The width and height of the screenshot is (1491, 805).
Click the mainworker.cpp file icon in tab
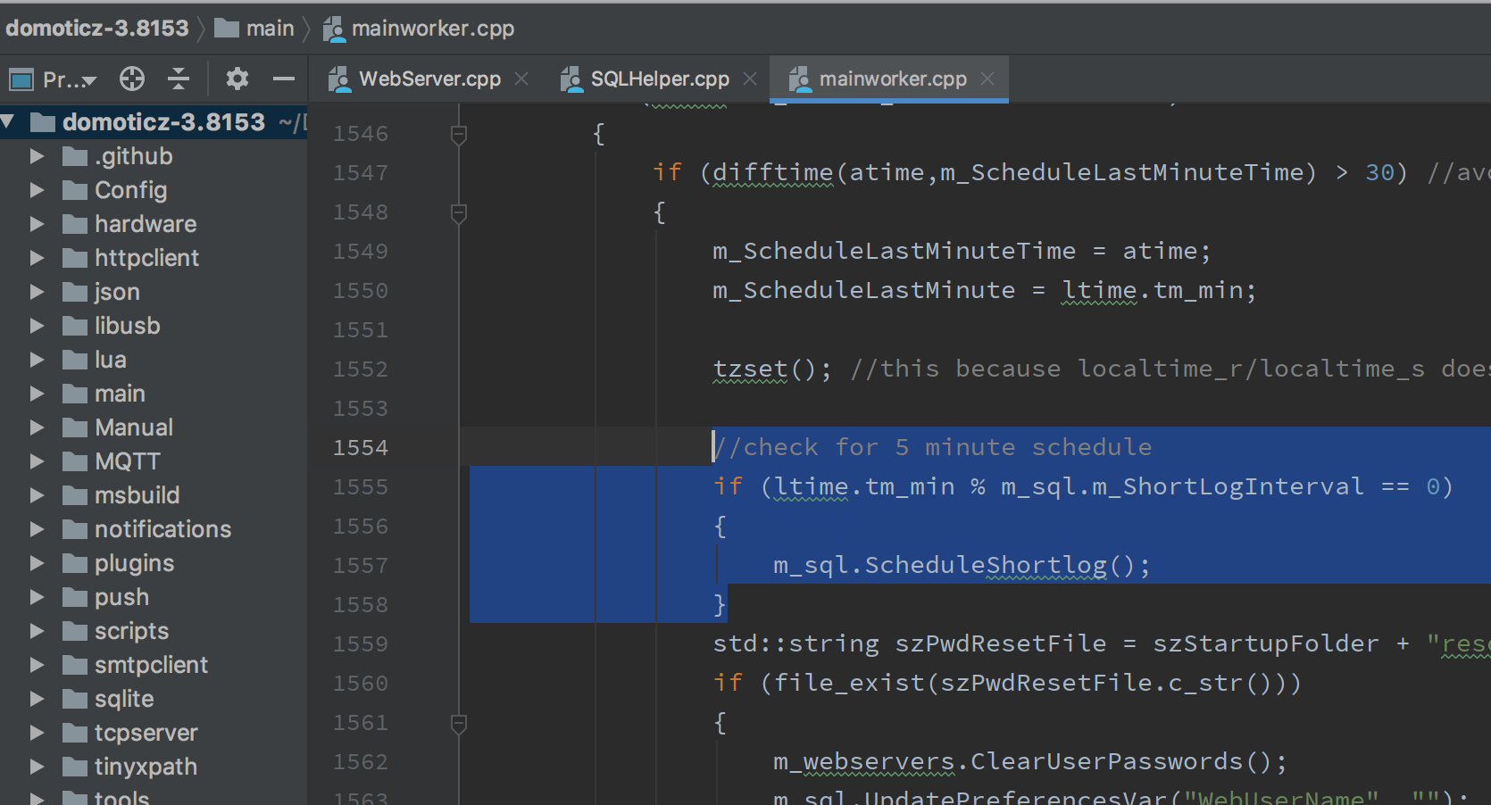(x=799, y=79)
